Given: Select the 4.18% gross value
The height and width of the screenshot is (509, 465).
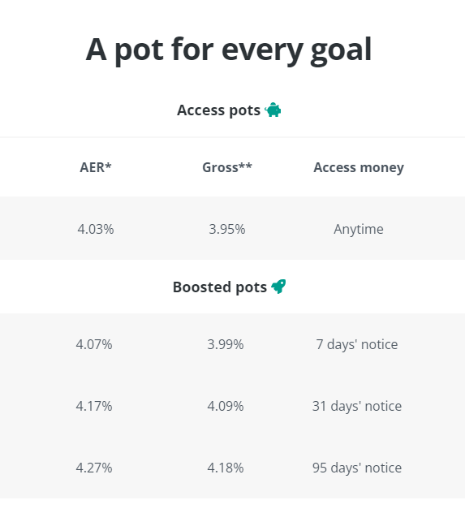Looking at the screenshot, I should (226, 468).
